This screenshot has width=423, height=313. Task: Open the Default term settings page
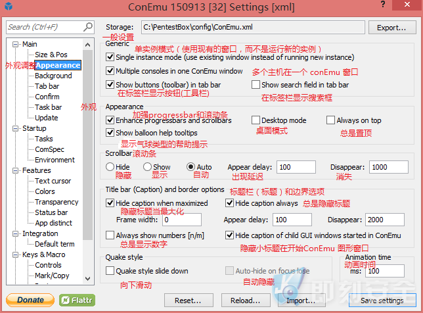(x=55, y=244)
